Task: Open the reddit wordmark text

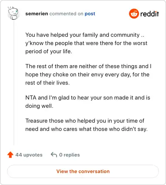Action: (x=149, y=14)
